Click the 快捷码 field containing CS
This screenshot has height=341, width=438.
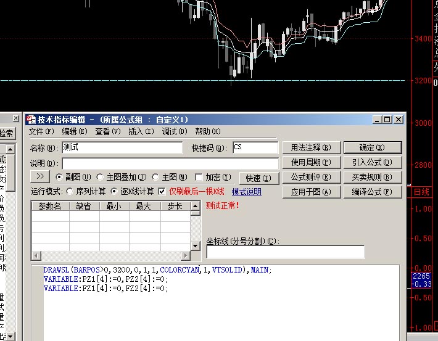click(255, 147)
